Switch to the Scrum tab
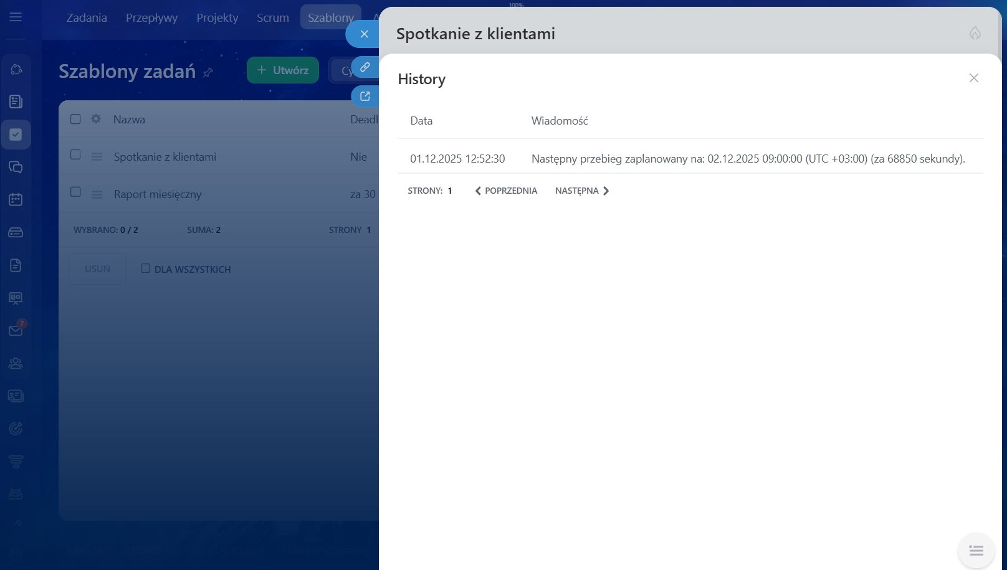This screenshot has width=1007, height=570. coord(273,17)
